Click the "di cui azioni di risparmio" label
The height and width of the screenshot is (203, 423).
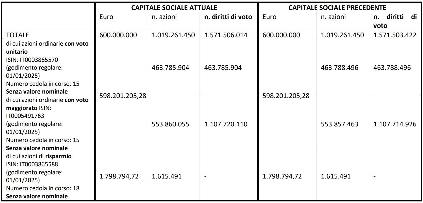click(39, 156)
